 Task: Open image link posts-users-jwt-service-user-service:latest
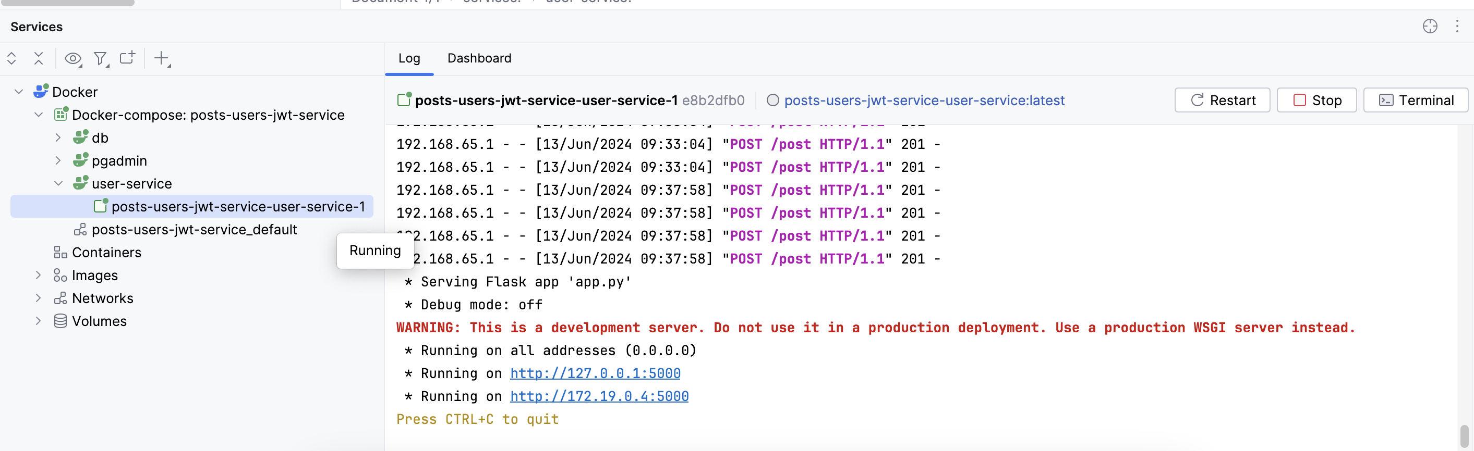coord(924,100)
